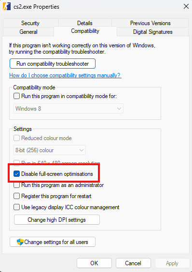This screenshot has height=272, width=192.
Task: Click Run compatibility troubleshooter button
Action: [53, 64]
